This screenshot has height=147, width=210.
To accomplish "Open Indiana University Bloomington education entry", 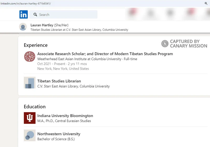I will pos(65,116).
